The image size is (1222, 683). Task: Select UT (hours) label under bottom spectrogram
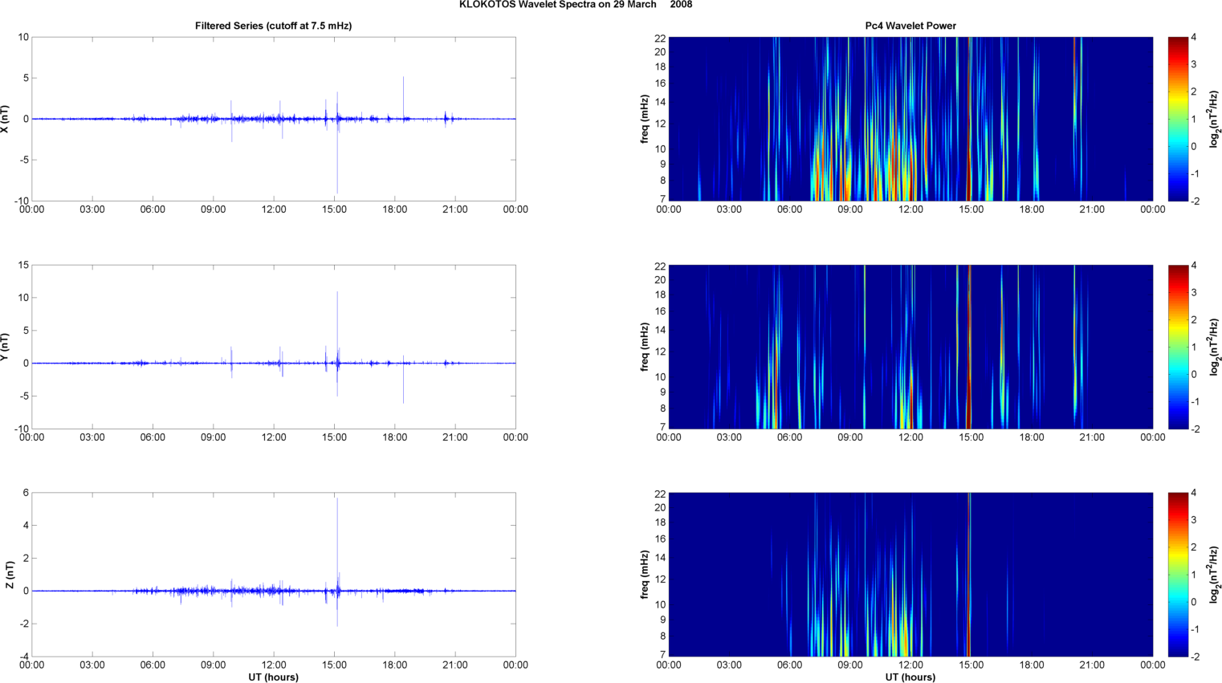pos(910,677)
